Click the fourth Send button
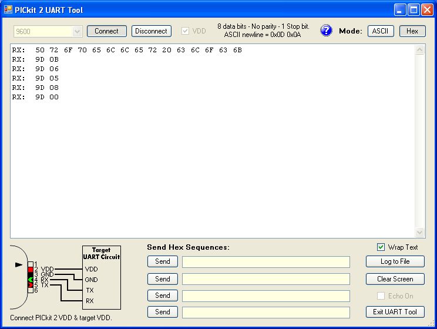Viewport: 437px width, 329px height. (x=163, y=312)
